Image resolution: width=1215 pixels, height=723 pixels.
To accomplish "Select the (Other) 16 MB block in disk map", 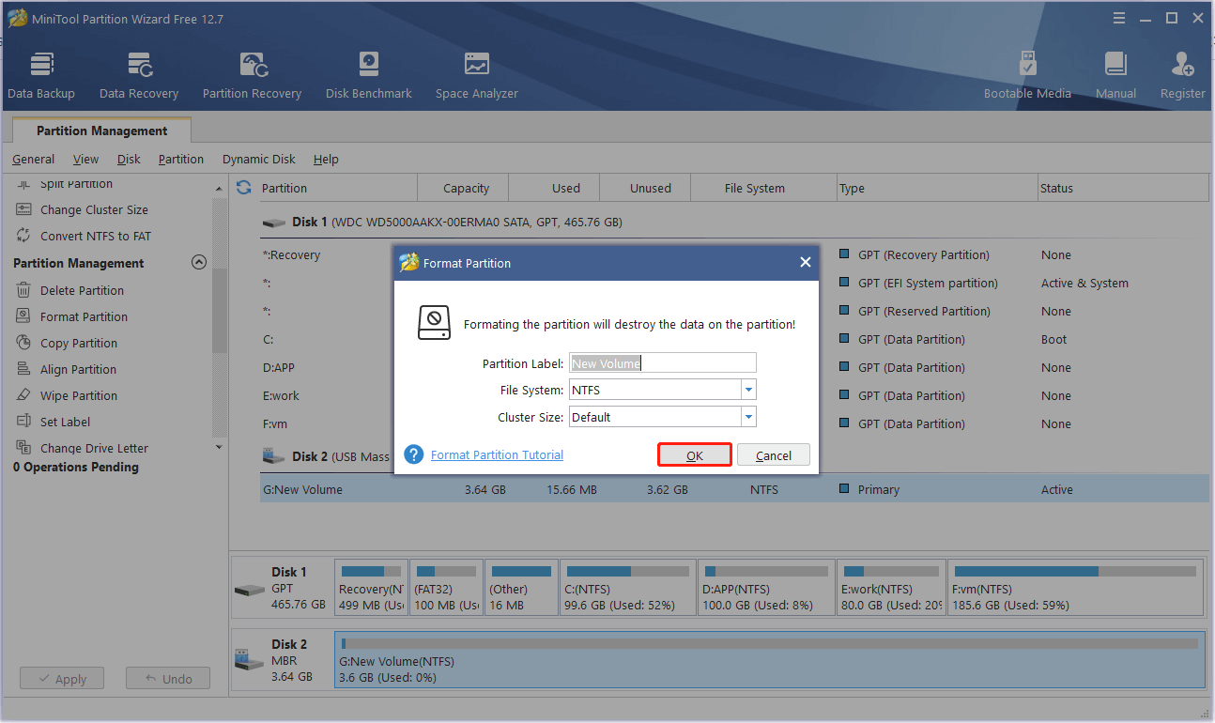I will click(521, 588).
